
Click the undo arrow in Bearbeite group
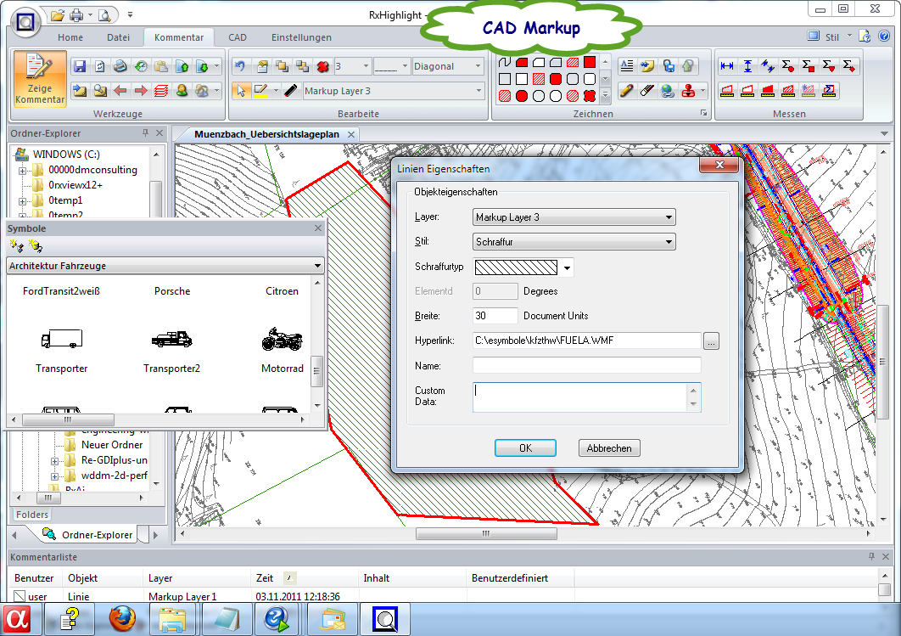(x=241, y=66)
